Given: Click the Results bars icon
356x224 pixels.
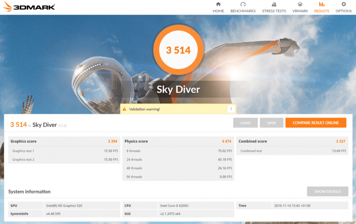Looking at the screenshot, I should pos(322,4).
